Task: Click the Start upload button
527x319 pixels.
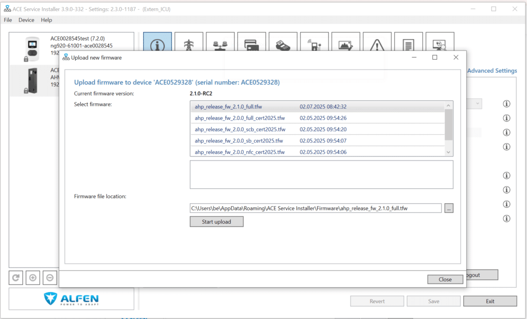Action: (x=217, y=222)
